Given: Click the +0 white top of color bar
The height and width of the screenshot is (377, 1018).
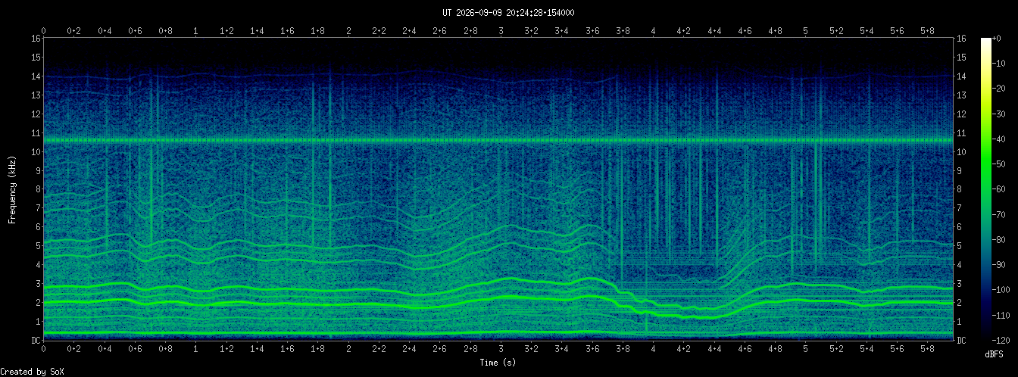Looking at the screenshot, I should click(985, 40).
